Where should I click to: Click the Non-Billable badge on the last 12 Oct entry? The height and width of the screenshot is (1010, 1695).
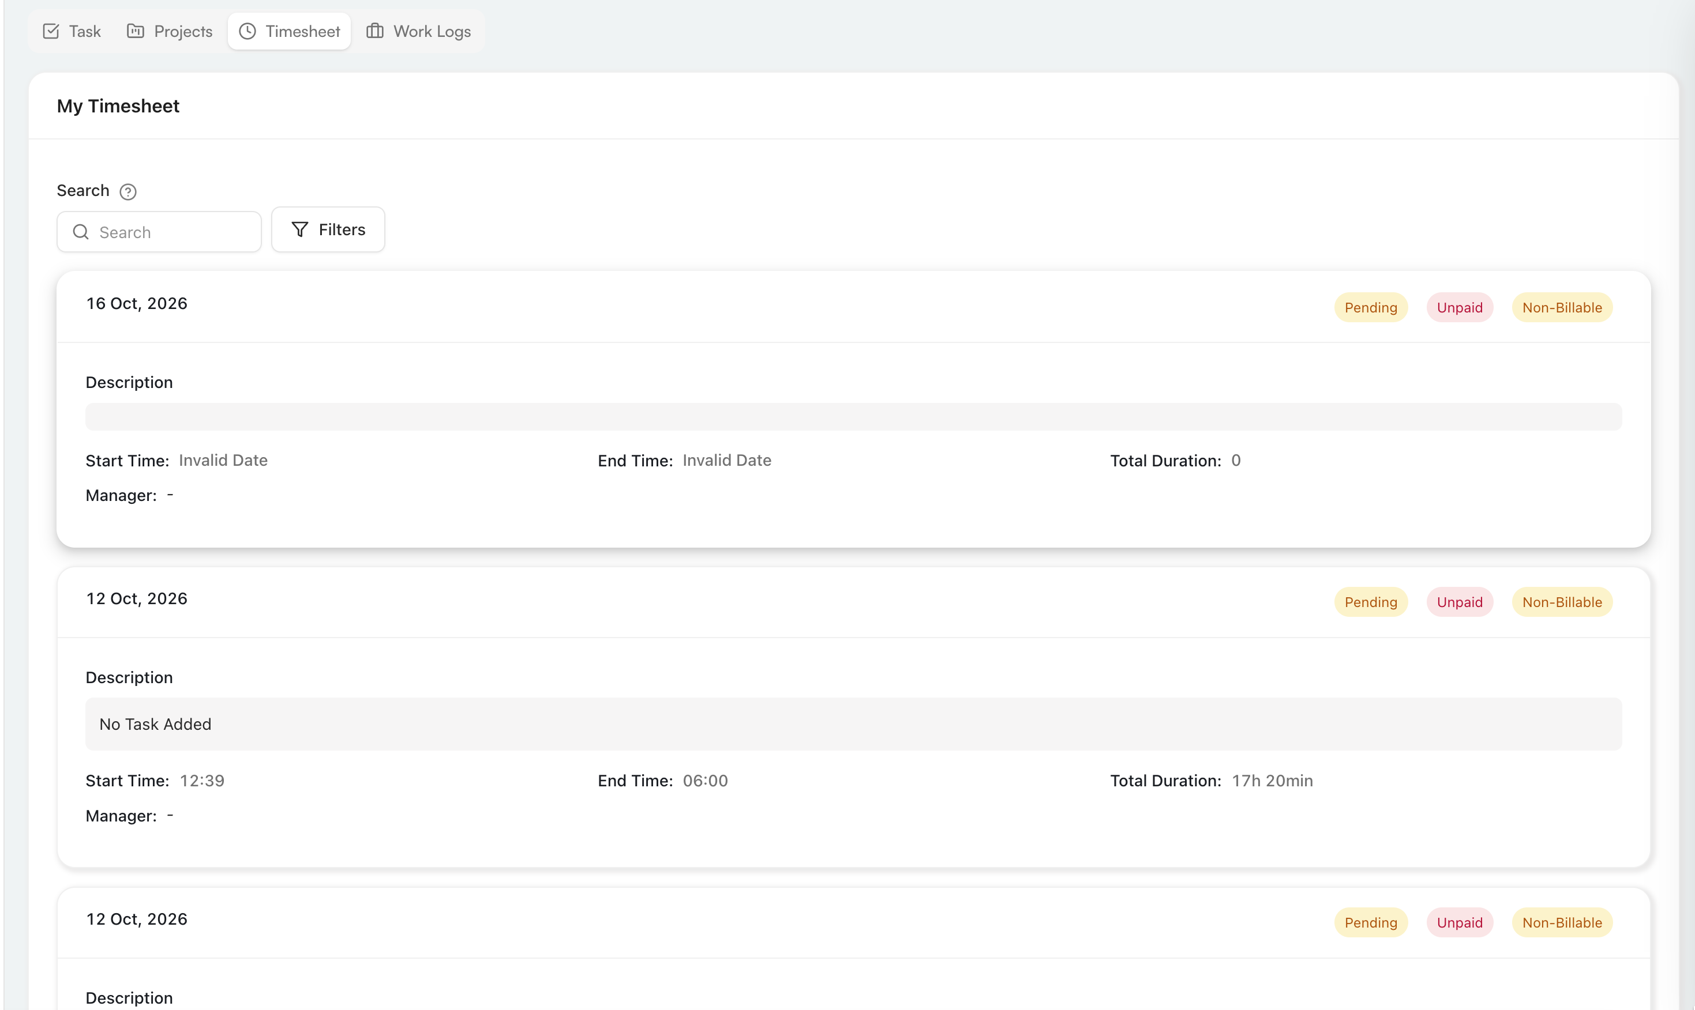coord(1562,923)
